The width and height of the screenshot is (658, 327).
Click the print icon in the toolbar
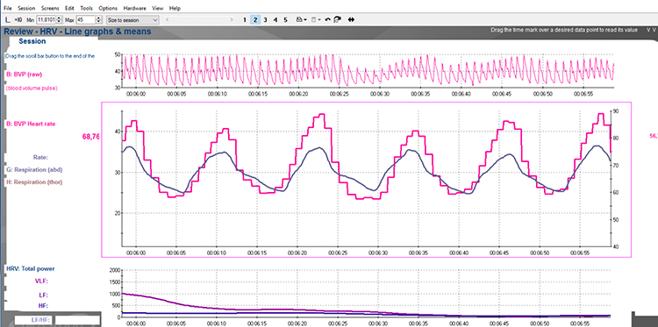tap(299, 19)
